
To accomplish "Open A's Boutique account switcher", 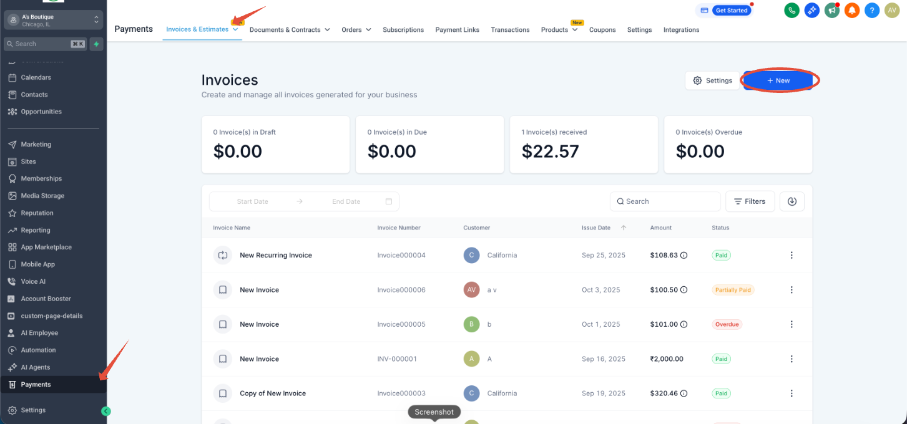I will point(53,20).
